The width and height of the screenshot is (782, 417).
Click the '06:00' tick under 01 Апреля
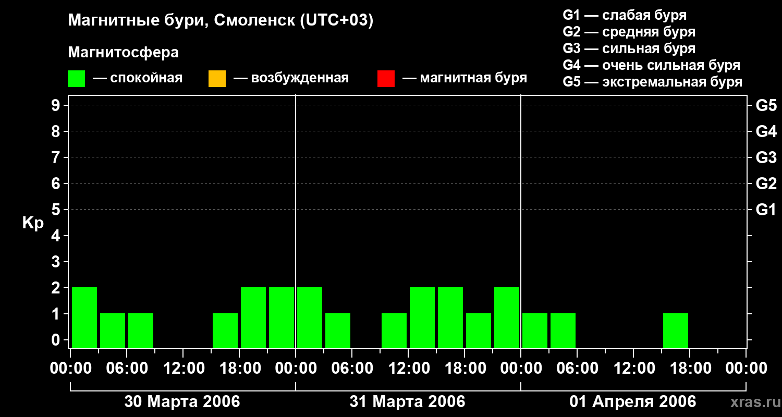[x=577, y=369]
